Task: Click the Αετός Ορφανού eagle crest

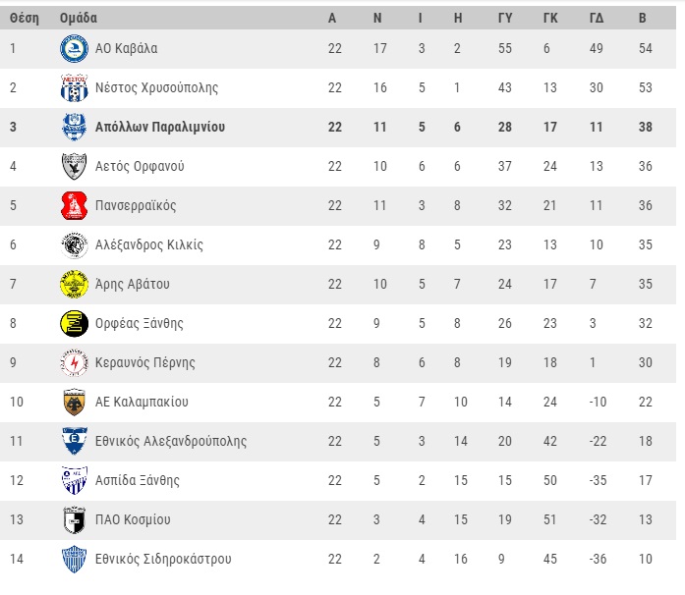Action: pos(75,167)
